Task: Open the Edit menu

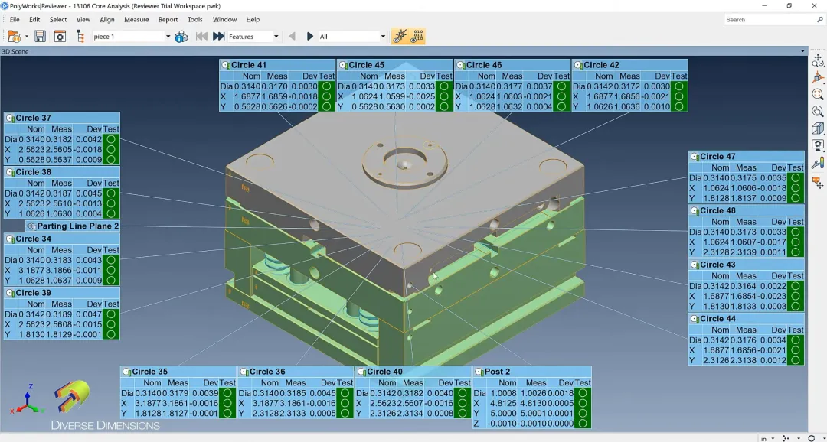Action: click(34, 19)
